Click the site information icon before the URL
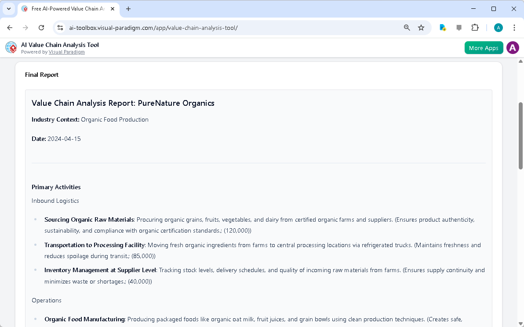The width and height of the screenshot is (524, 327). pos(60,27)
